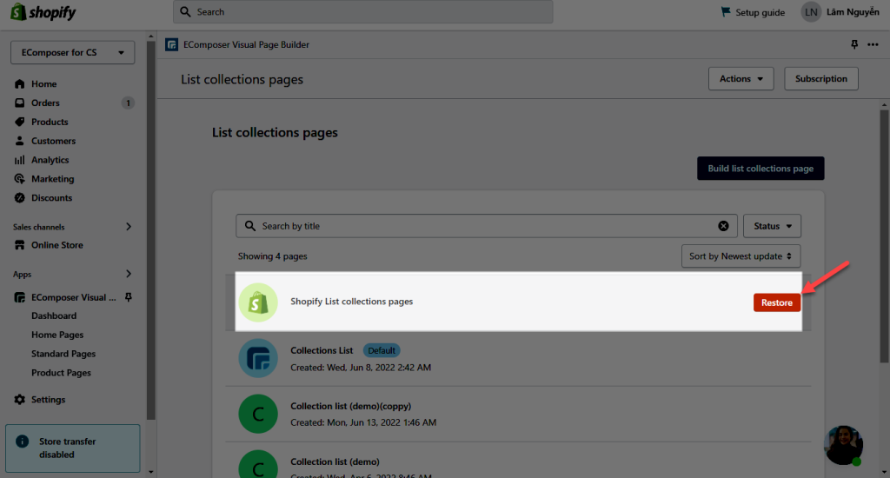This screenshot has width=890, height=478.
Task: Click the Store transfer info icon
Action: pyautogui.click(x=22, y=441)
